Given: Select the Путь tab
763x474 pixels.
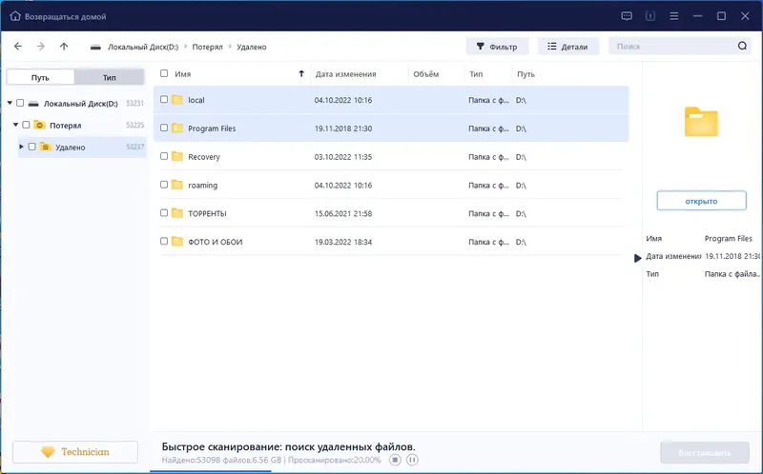Looking at the screenshot, I should [x=40, y=77].
